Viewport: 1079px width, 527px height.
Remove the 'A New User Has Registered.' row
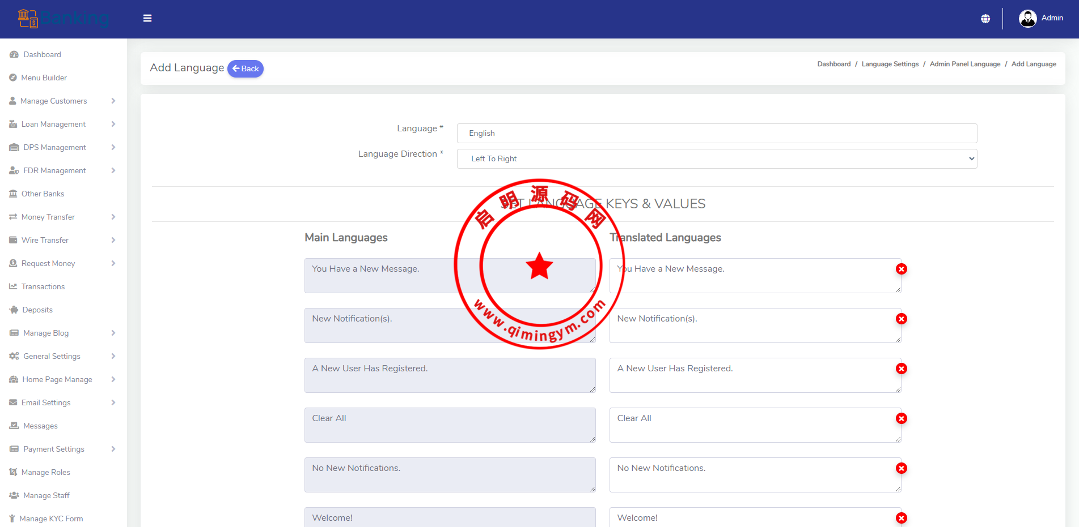[x=901, y=369]
